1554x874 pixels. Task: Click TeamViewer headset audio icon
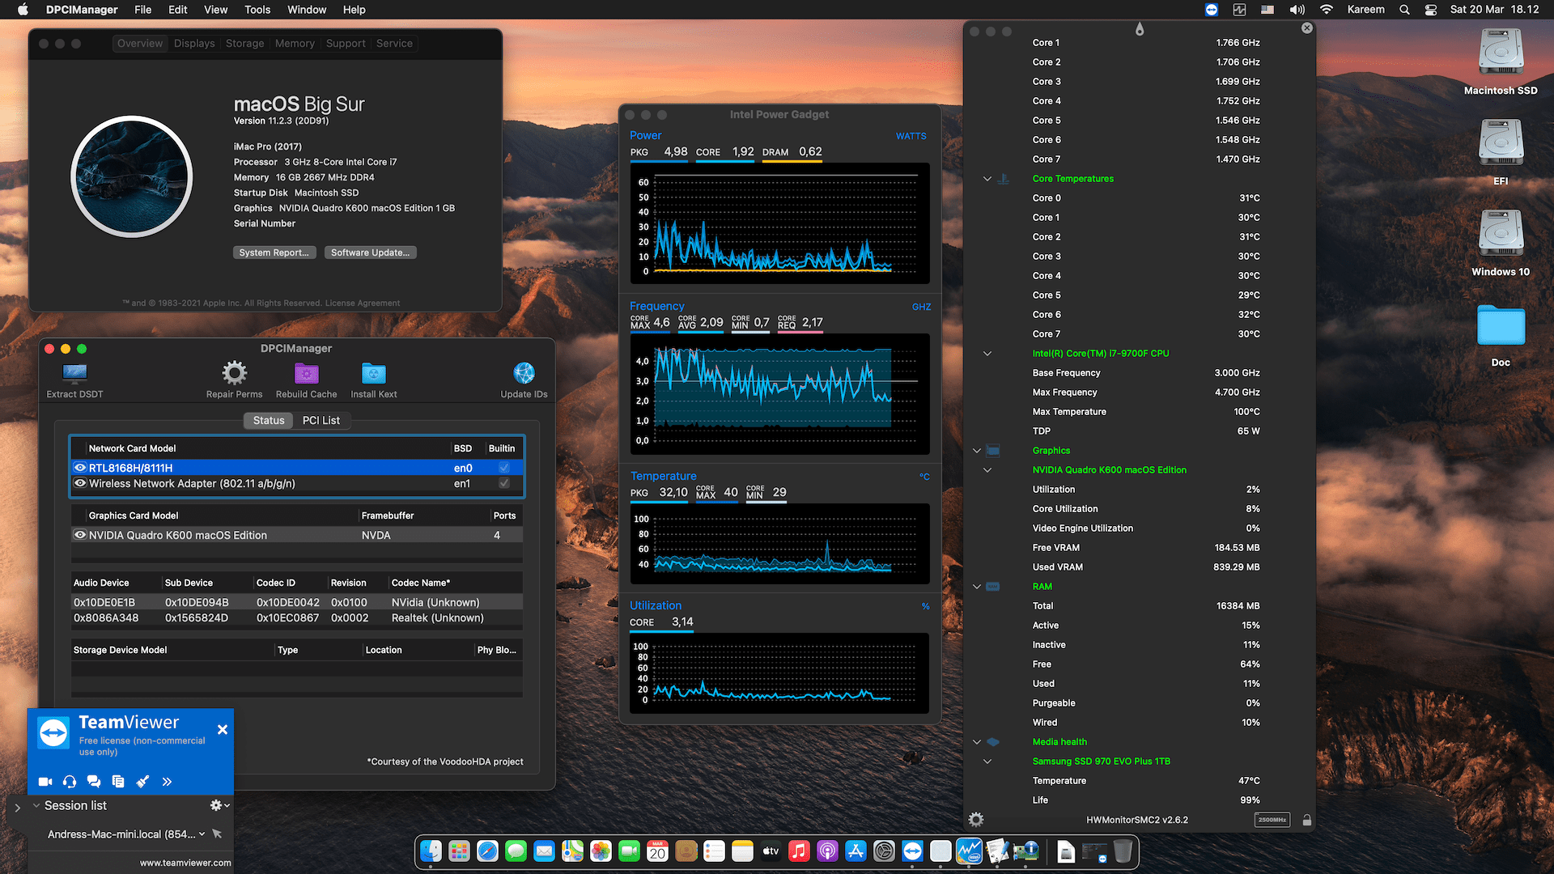pyautogui.click(x=70, y=782)
